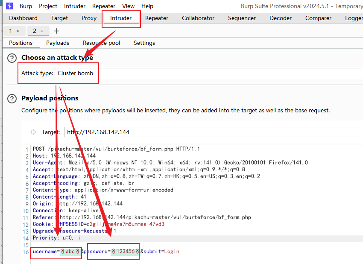Open the Repeater menu in menu bar
Screen dimensions: 363x264
[x=104, y=6]
